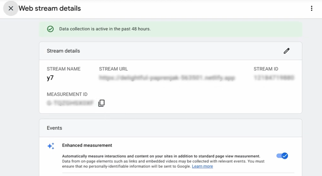Image resolution: width=322 pixels, height=176 pixels.
Task: Open the three-dot more options menu
Action: click(312, 8)
